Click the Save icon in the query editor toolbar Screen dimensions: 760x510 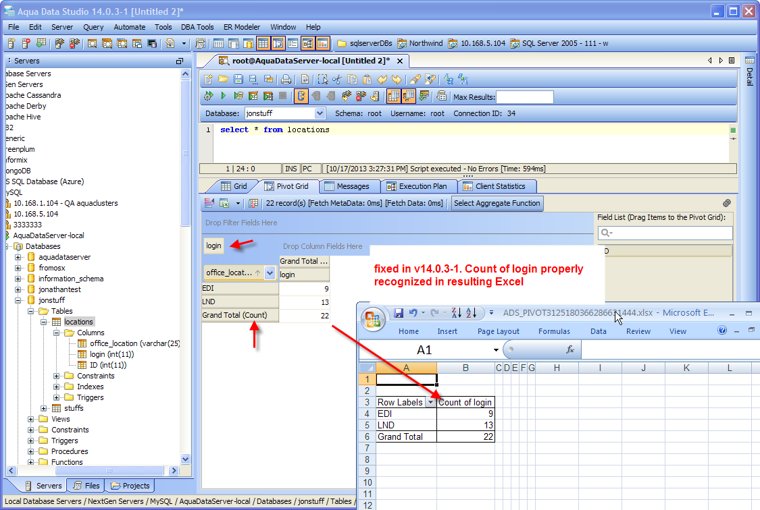coord(238,80)
